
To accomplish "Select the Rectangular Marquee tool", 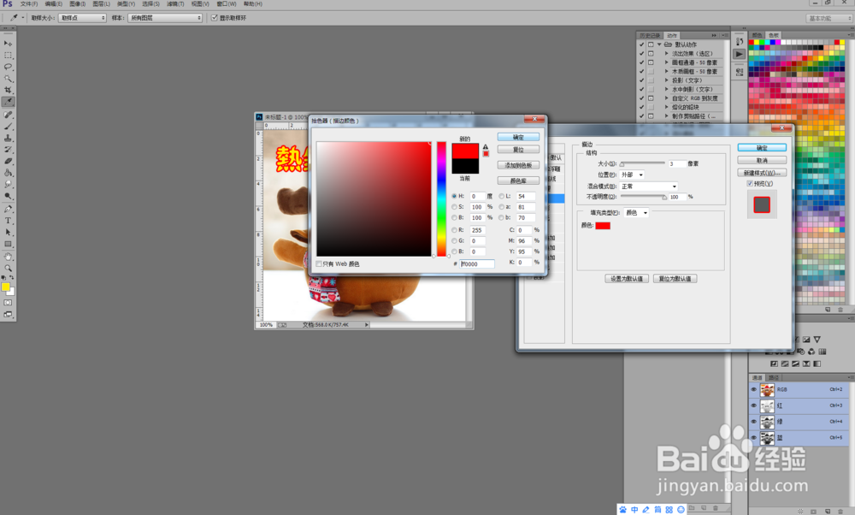I will pyautogui.click(x=9, y=55).
